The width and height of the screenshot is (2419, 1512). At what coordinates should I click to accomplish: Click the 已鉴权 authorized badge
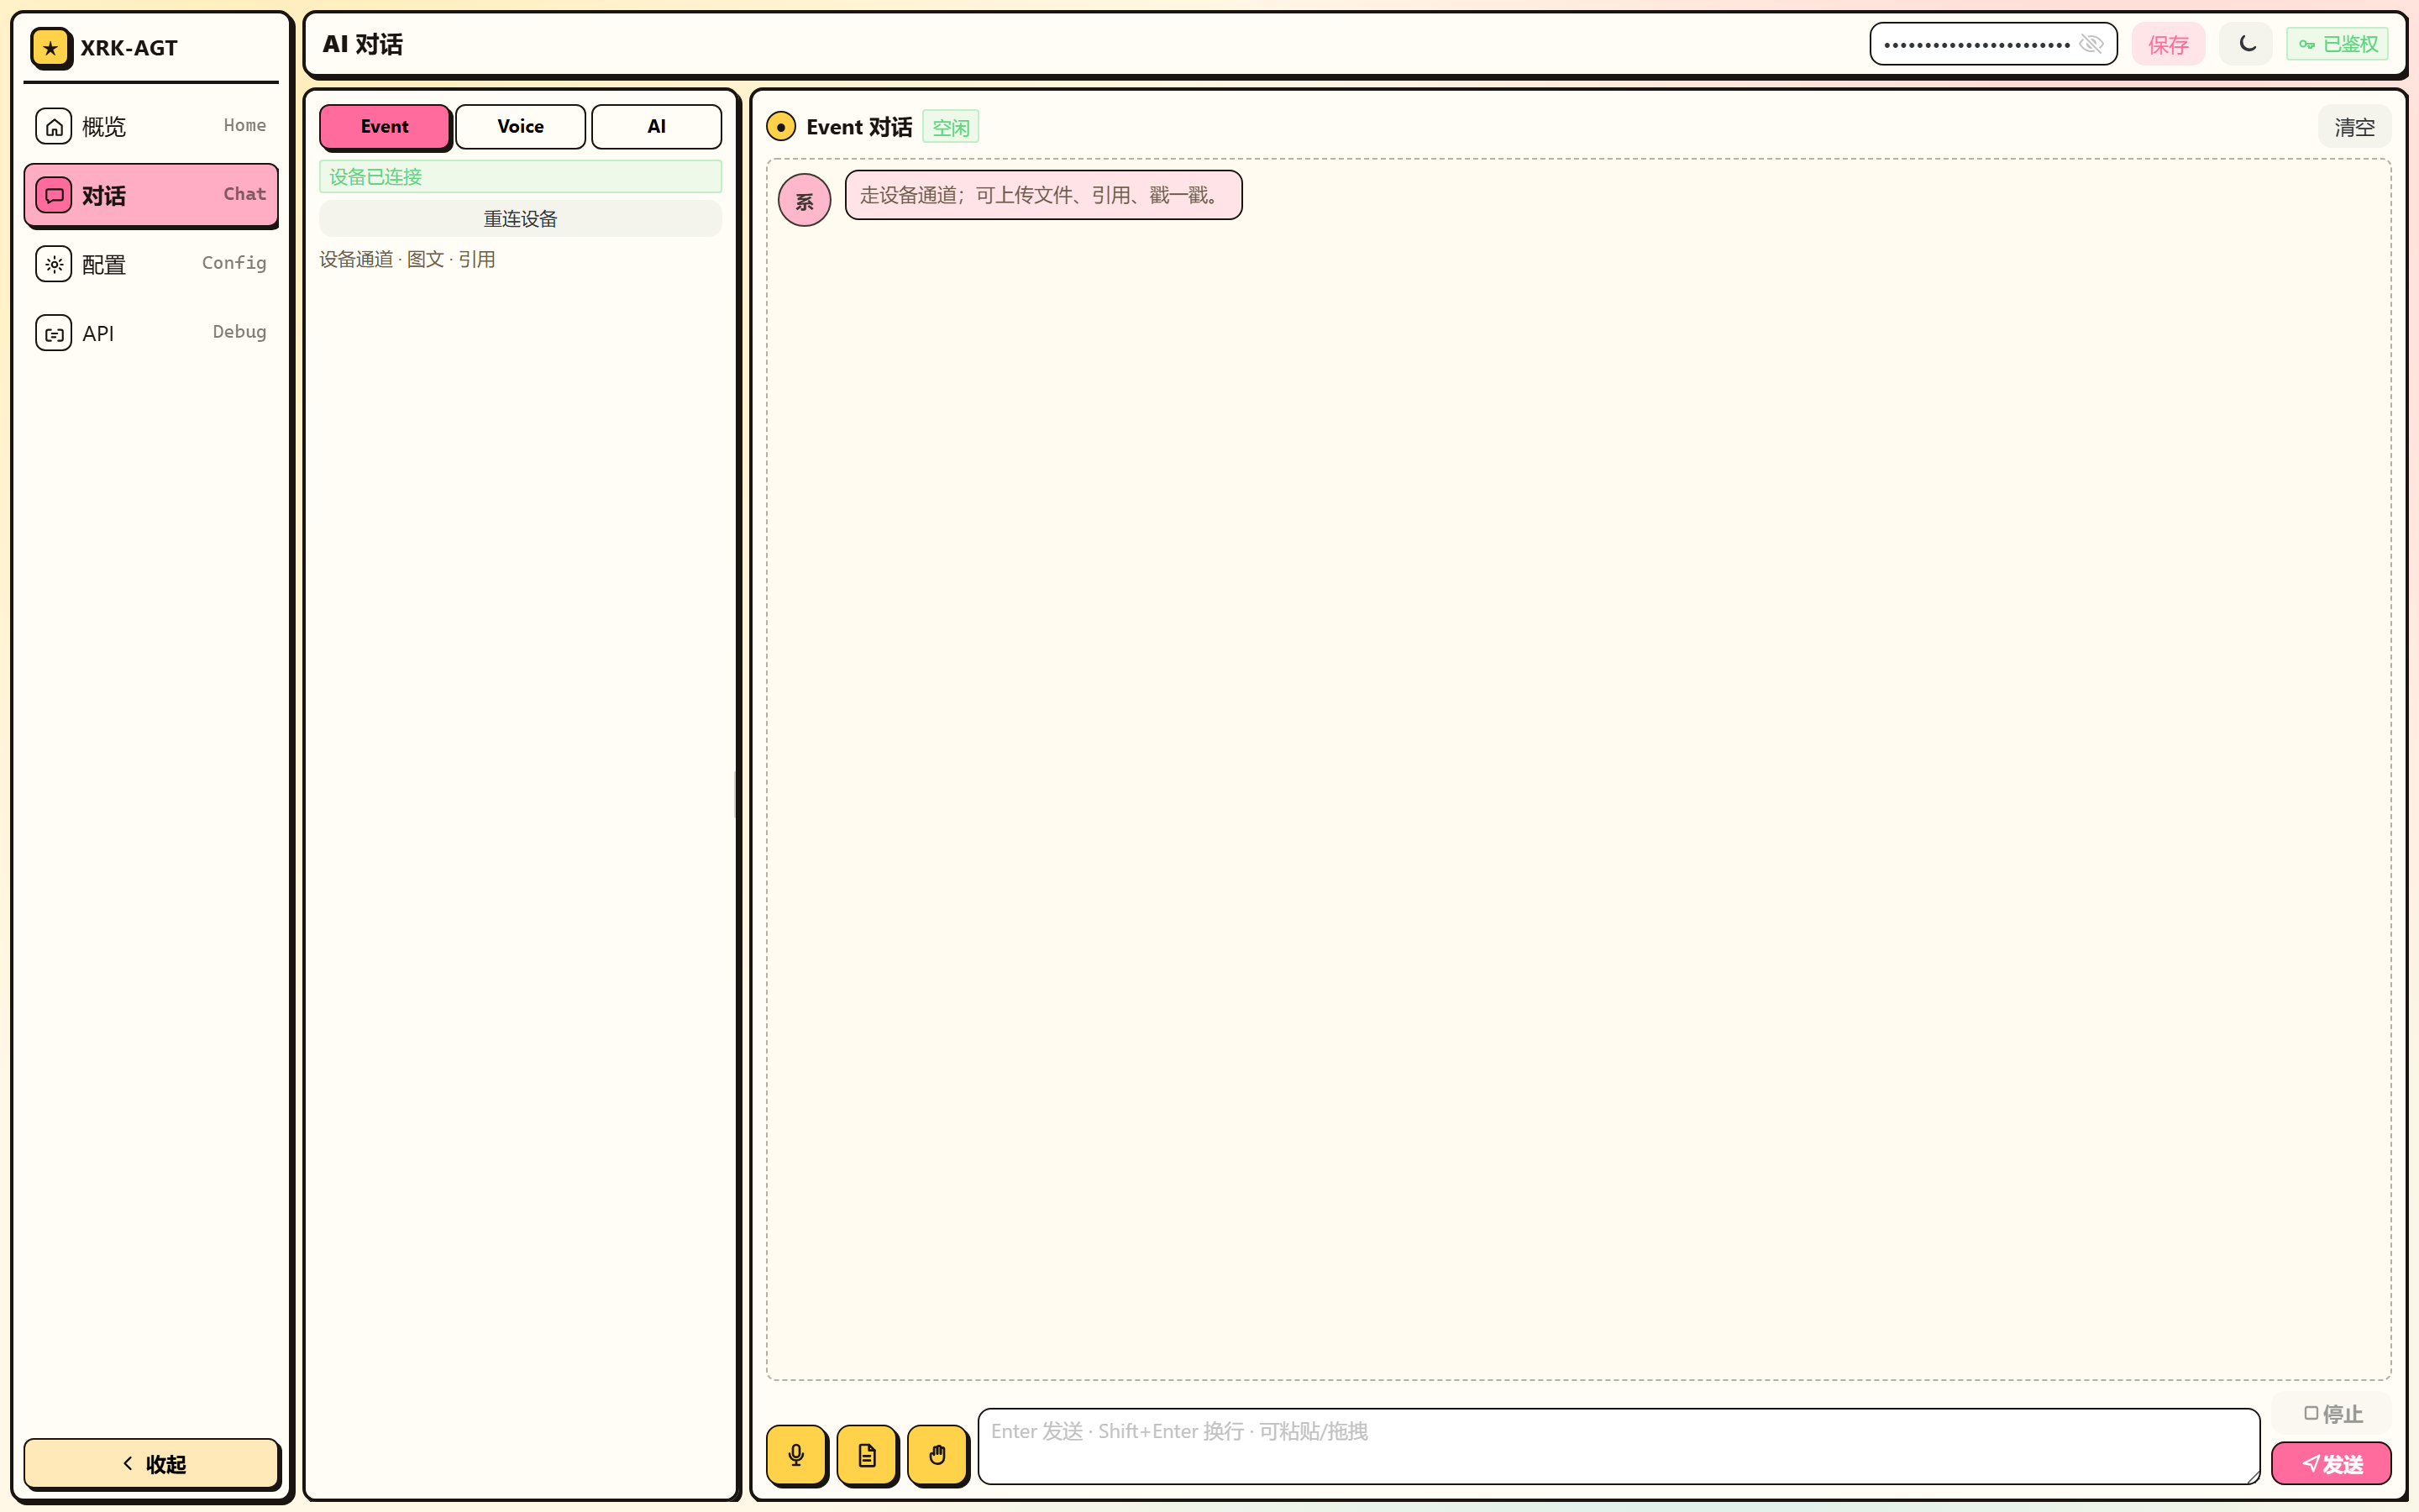(2338, 45)
